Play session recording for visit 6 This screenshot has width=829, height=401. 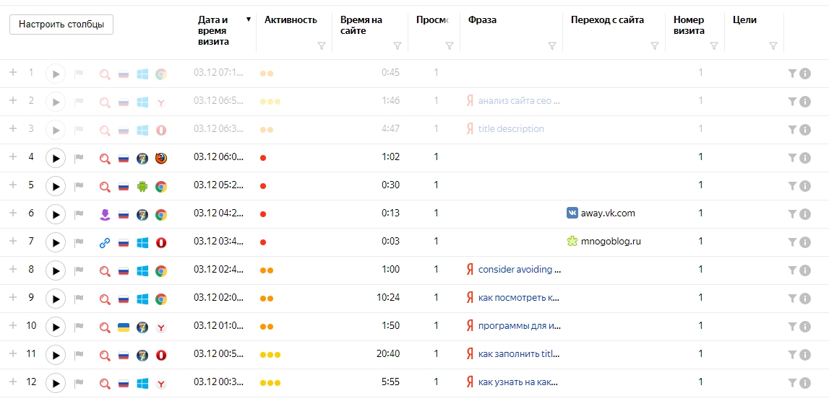(x=56, y=213)
